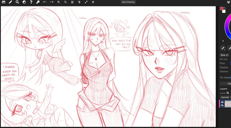The image size is (231, 128).
Task: Click the Size x1 multiplier button
Action: tap(224, 55)
